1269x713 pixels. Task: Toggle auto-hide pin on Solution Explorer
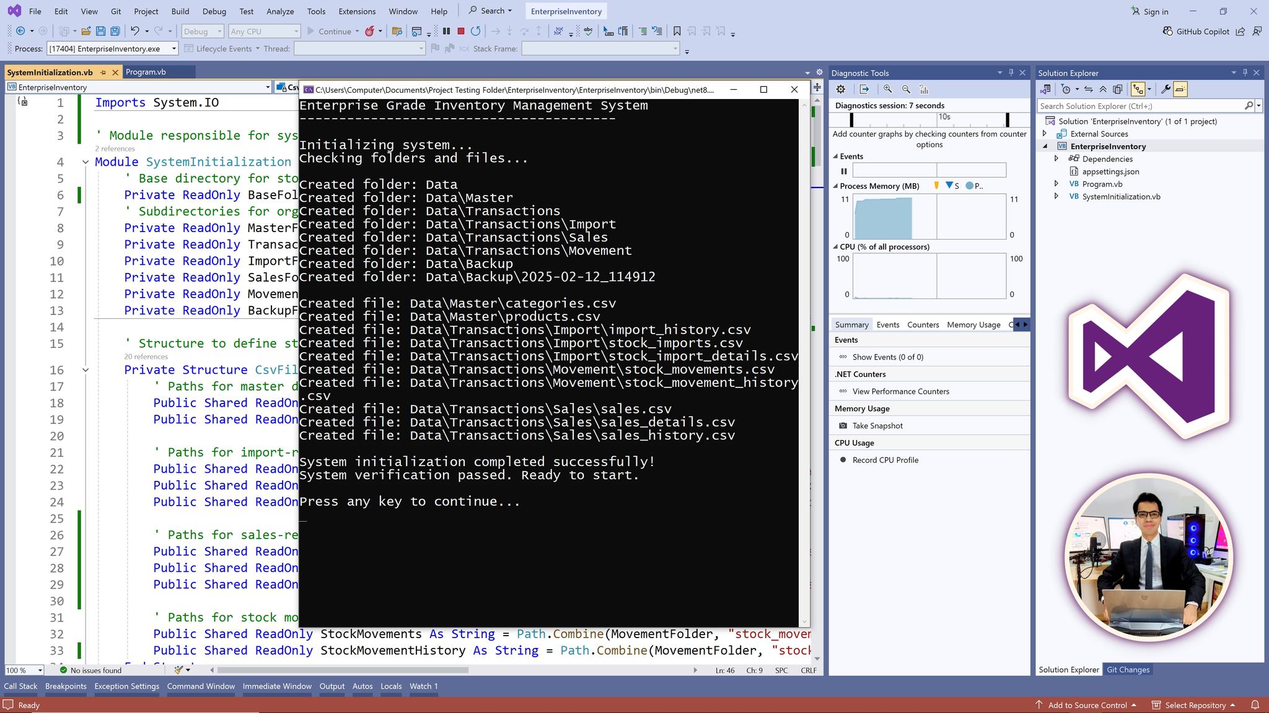(x=1245, y=72)
